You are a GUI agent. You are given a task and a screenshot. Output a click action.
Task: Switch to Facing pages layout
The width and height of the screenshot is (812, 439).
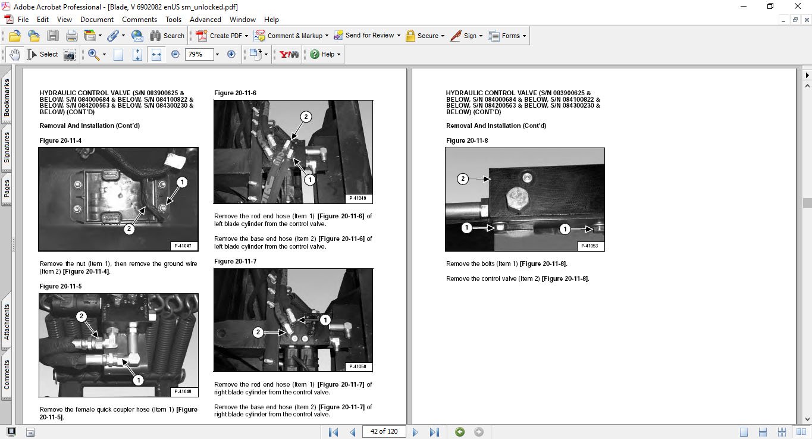[x=801, y=432]
